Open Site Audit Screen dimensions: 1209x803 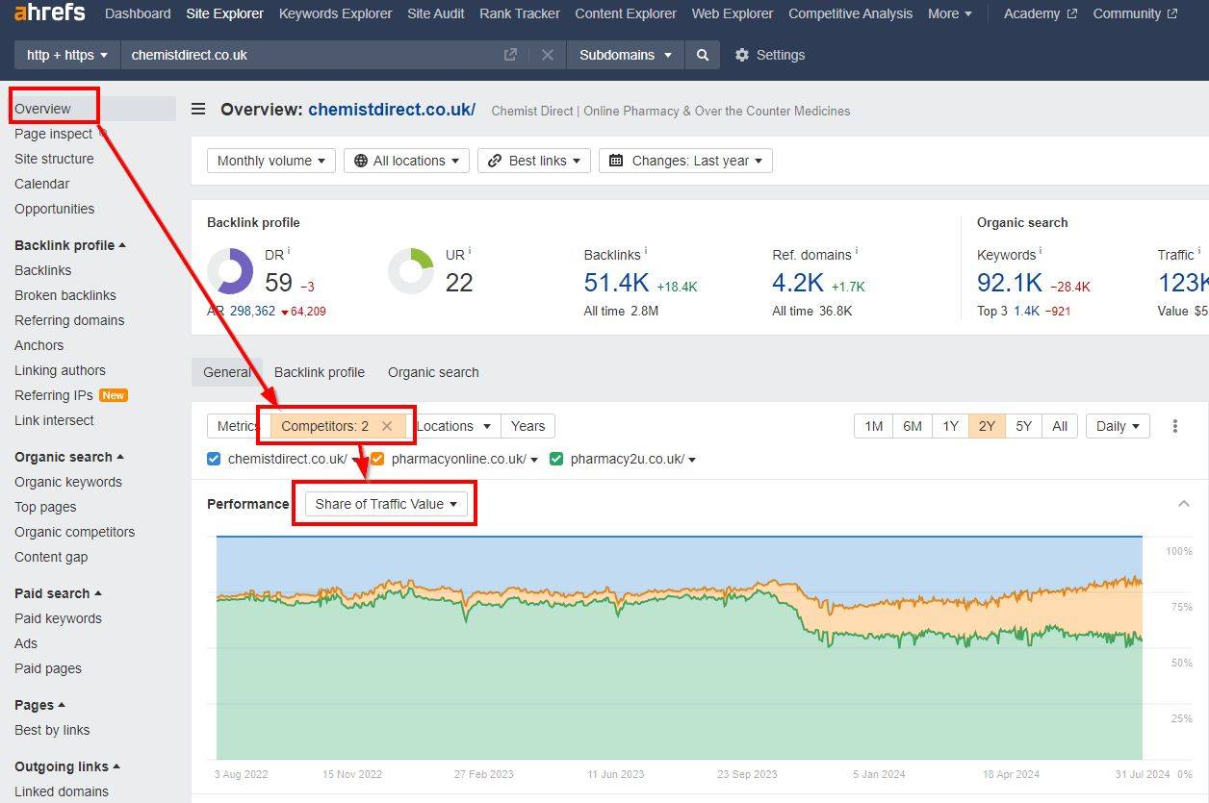[436, 13]
